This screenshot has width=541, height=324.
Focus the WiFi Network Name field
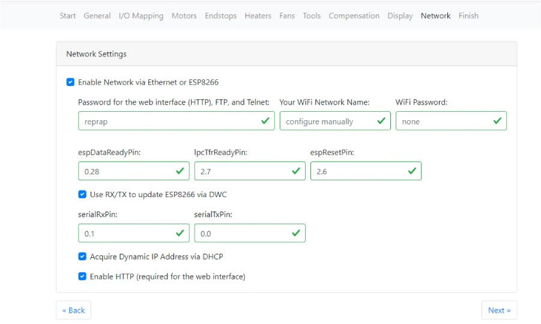(327, 121)
